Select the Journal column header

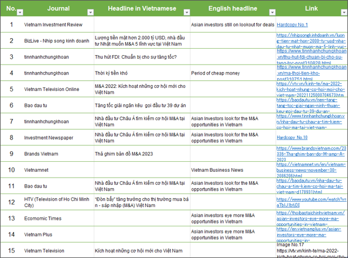(x=59, y=8)
